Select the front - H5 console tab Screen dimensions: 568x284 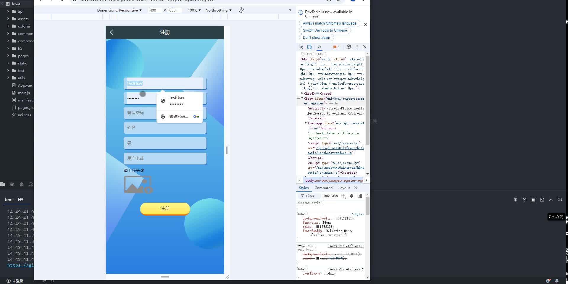[x=14, y=200]
